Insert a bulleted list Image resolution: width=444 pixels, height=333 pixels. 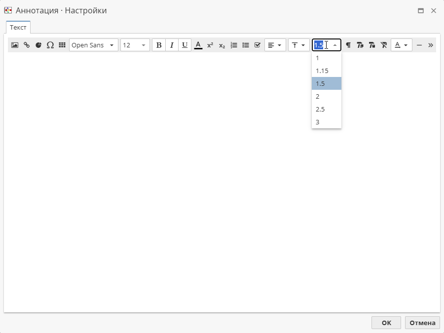tap(246, 45)
